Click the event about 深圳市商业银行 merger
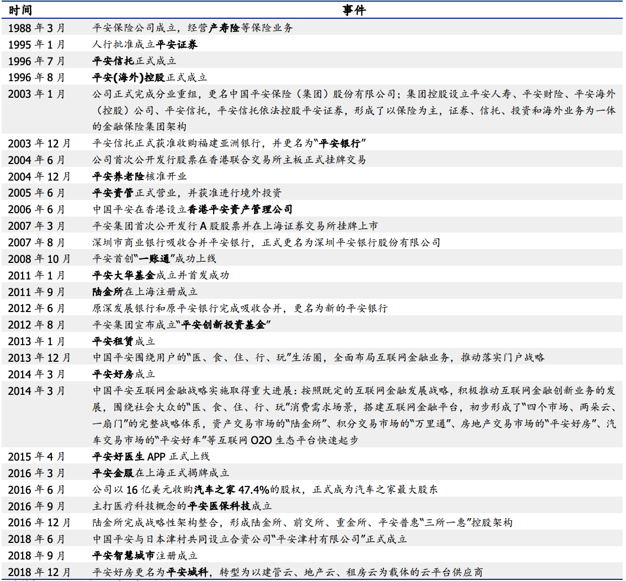626x581 pixels. [x=266, y=242]
